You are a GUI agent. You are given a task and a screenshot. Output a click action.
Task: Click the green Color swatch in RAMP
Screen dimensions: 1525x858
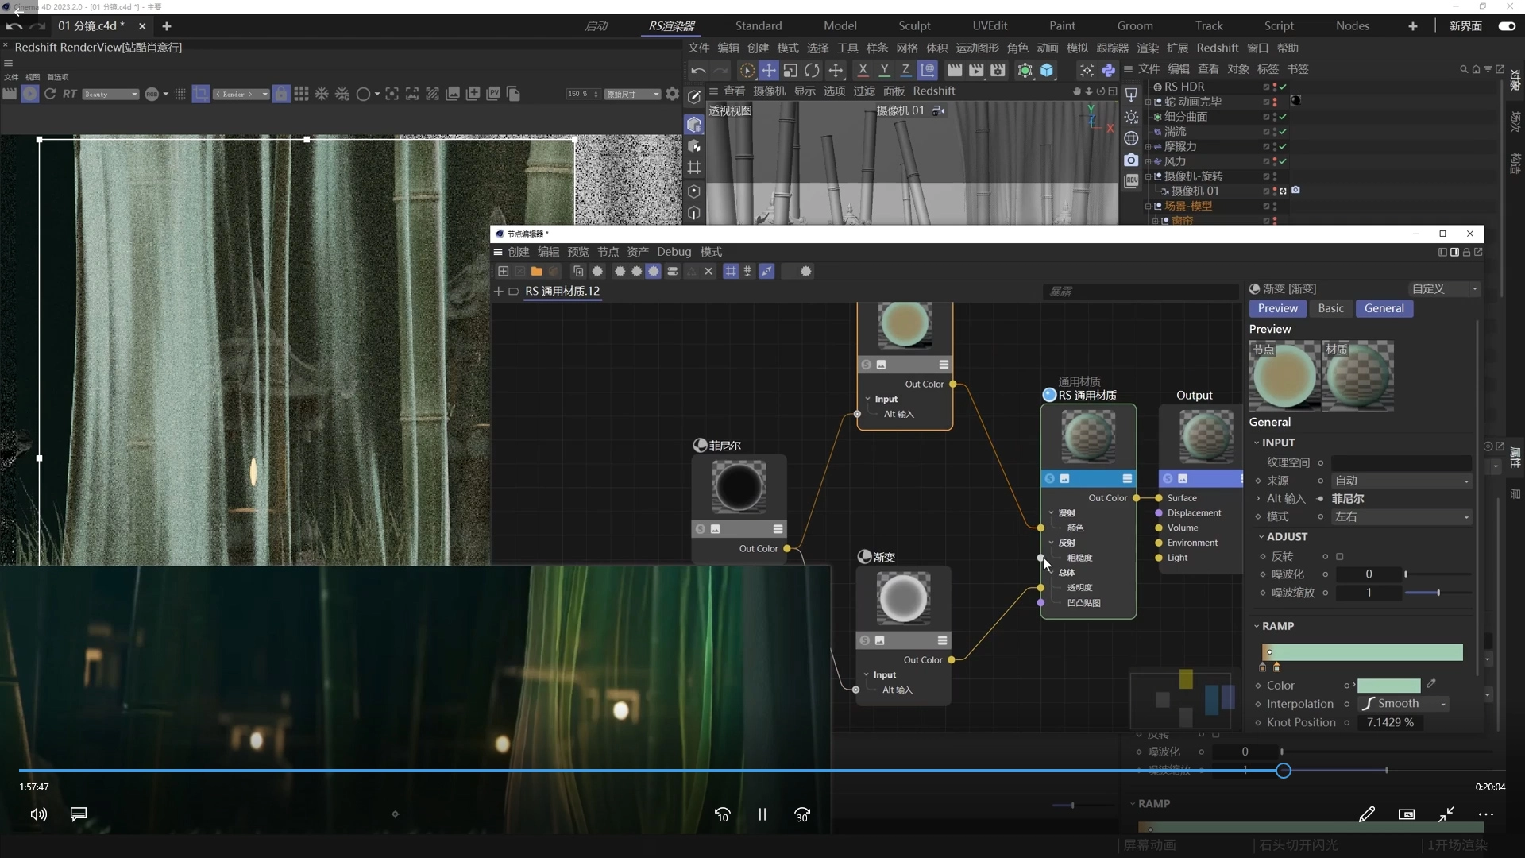(1388, 686)
